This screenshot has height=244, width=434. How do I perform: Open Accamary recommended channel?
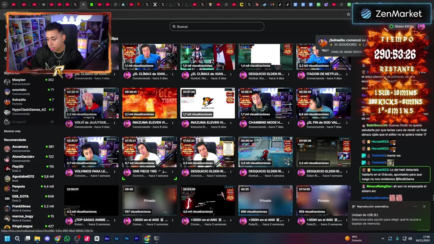[x=29, y=148]
